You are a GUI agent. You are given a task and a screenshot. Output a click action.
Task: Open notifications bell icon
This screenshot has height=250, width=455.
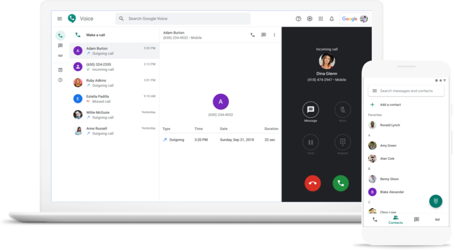331,19
